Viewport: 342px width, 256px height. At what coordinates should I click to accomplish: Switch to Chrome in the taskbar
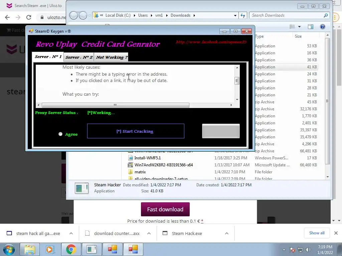pos(71,249)
